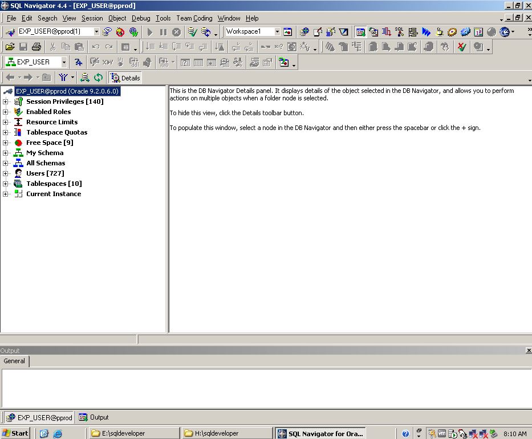Select the General tab in Output
532x439 pixels.
(x=14, y=361)
